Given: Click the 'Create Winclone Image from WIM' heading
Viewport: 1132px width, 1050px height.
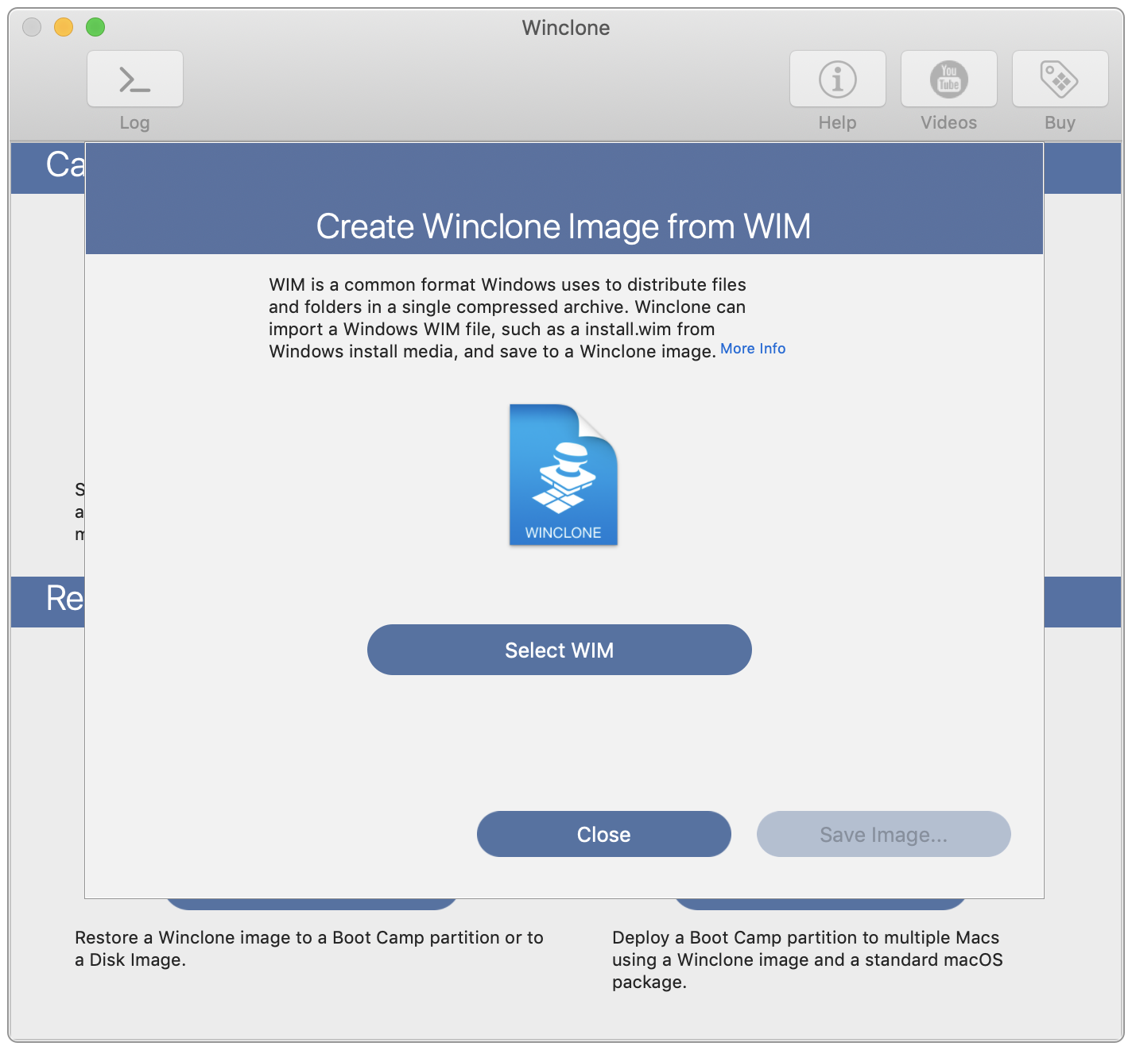Looking at the screenshot, I should (x=564, y=226).
